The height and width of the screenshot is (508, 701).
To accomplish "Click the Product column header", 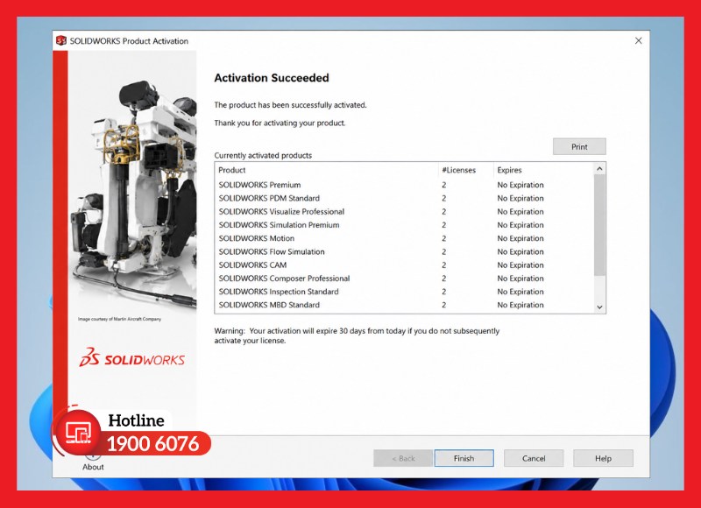I will 326,170.
